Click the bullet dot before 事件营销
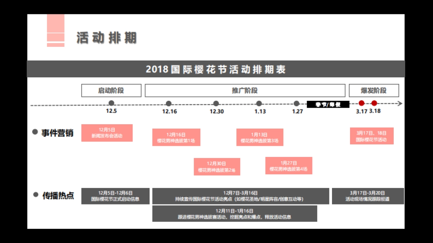This screenshot has width=433, height=243. click(36, 132)
